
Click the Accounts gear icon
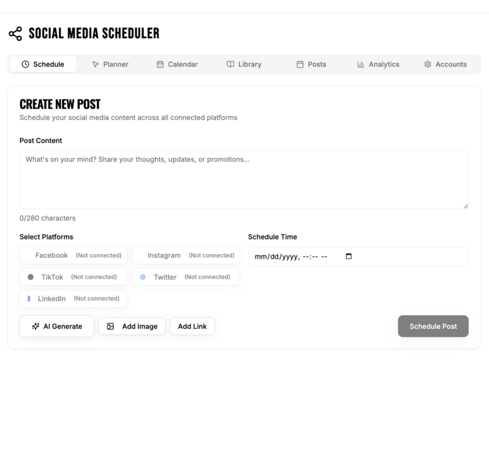[428, 64]
